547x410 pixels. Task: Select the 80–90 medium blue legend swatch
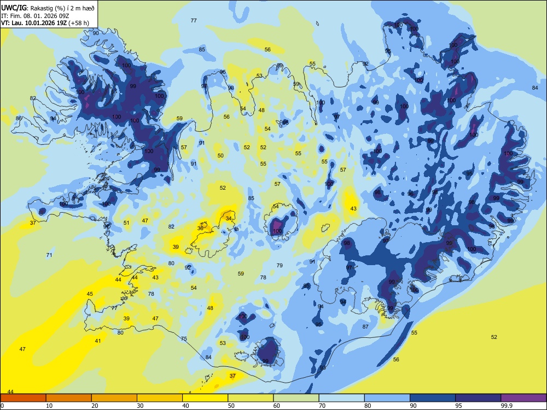387,398
